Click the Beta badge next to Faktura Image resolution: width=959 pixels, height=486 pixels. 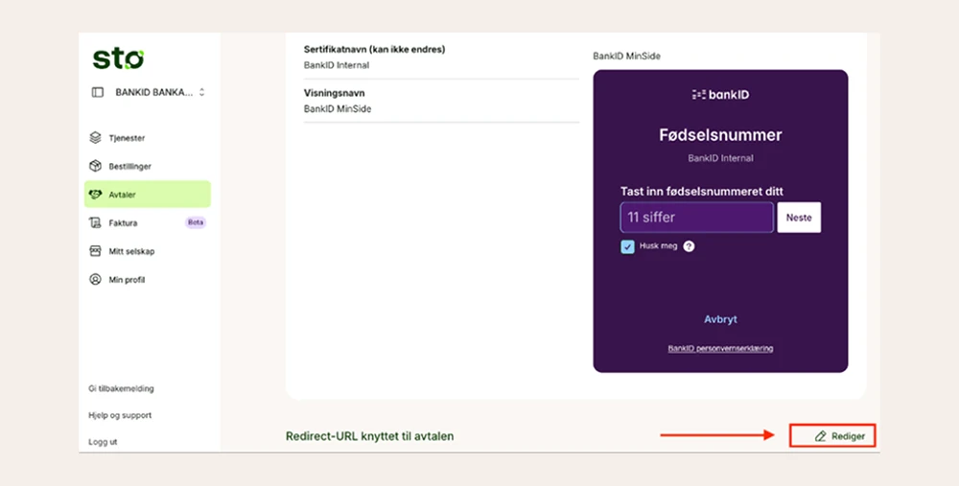click(196, 222)
